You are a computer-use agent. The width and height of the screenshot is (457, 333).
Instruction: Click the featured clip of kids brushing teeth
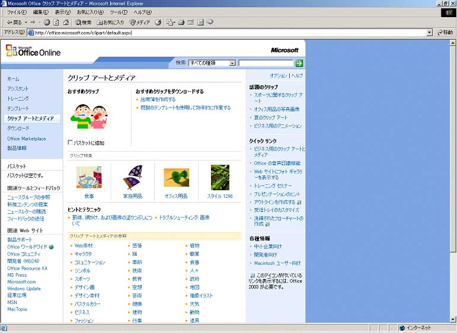[x=88, y=117]
